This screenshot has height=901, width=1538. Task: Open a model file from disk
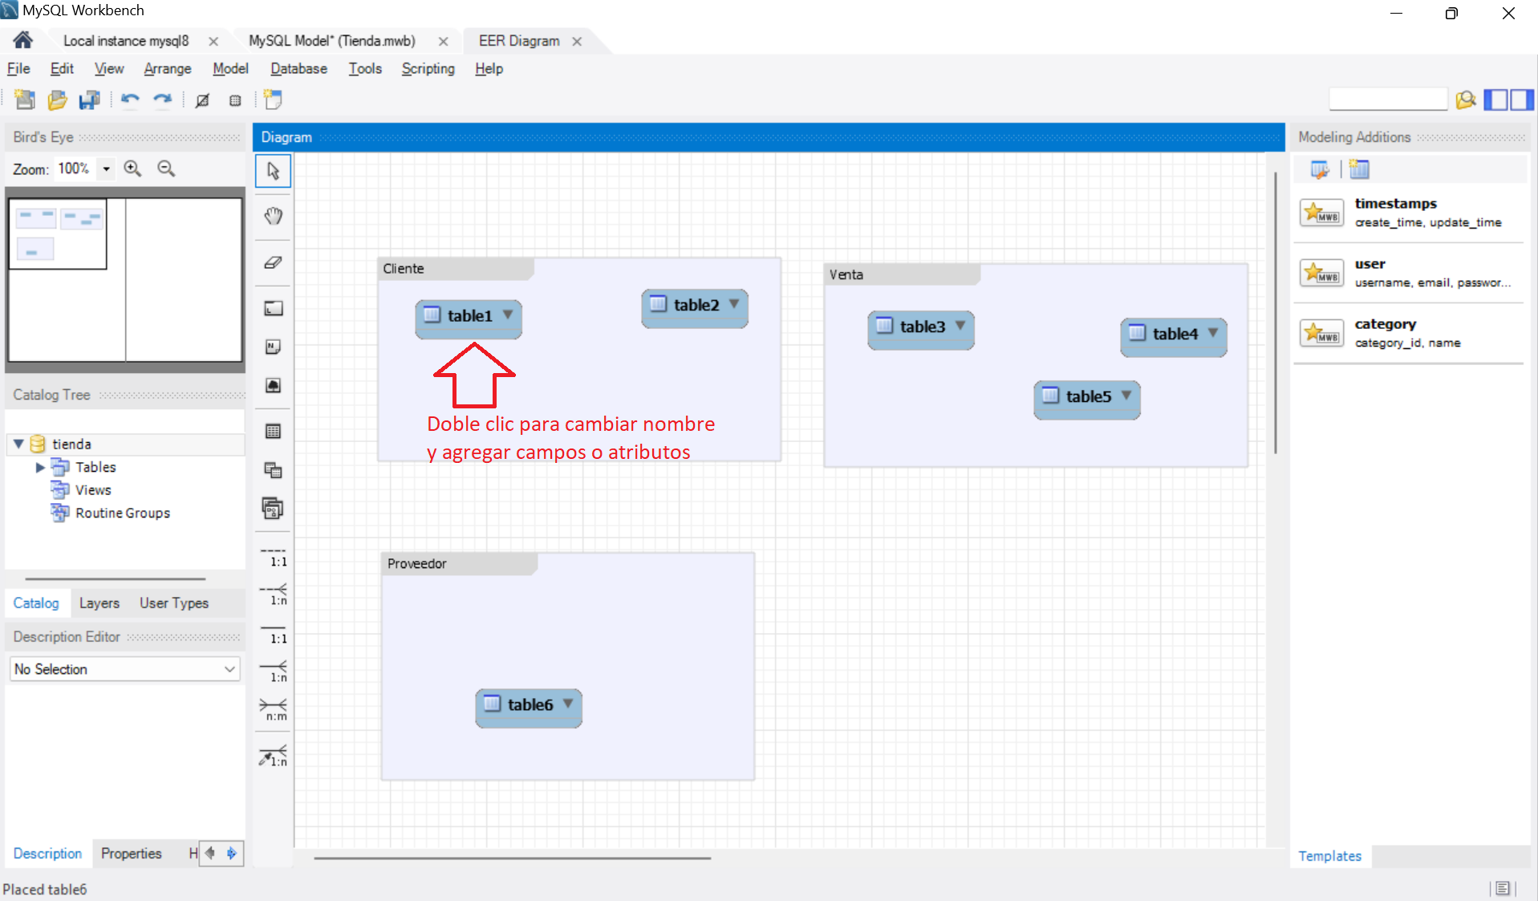[57, 99]
